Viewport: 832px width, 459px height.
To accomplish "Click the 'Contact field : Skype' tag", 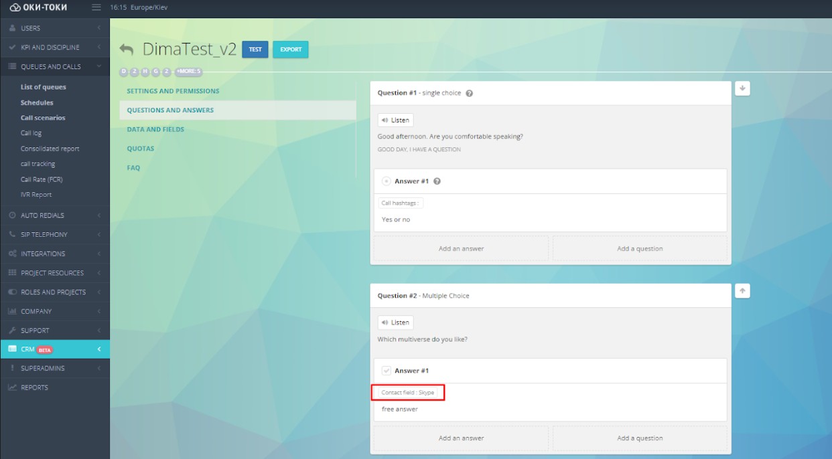I will pos(408,393).
